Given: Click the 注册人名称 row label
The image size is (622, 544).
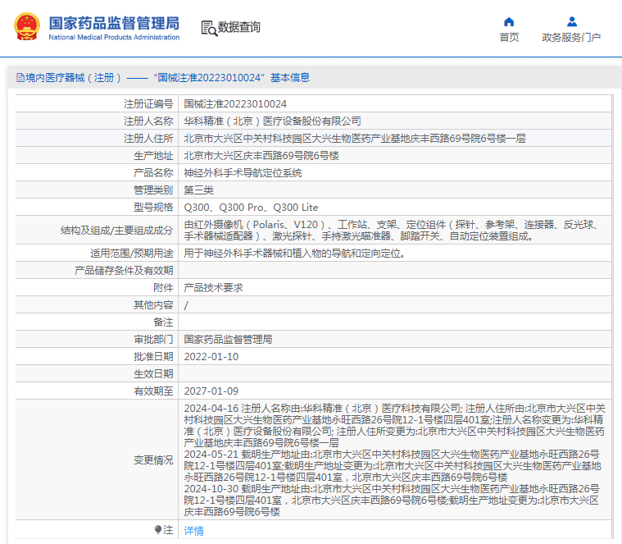Looking at the screenshot, I should pos(148,121).
